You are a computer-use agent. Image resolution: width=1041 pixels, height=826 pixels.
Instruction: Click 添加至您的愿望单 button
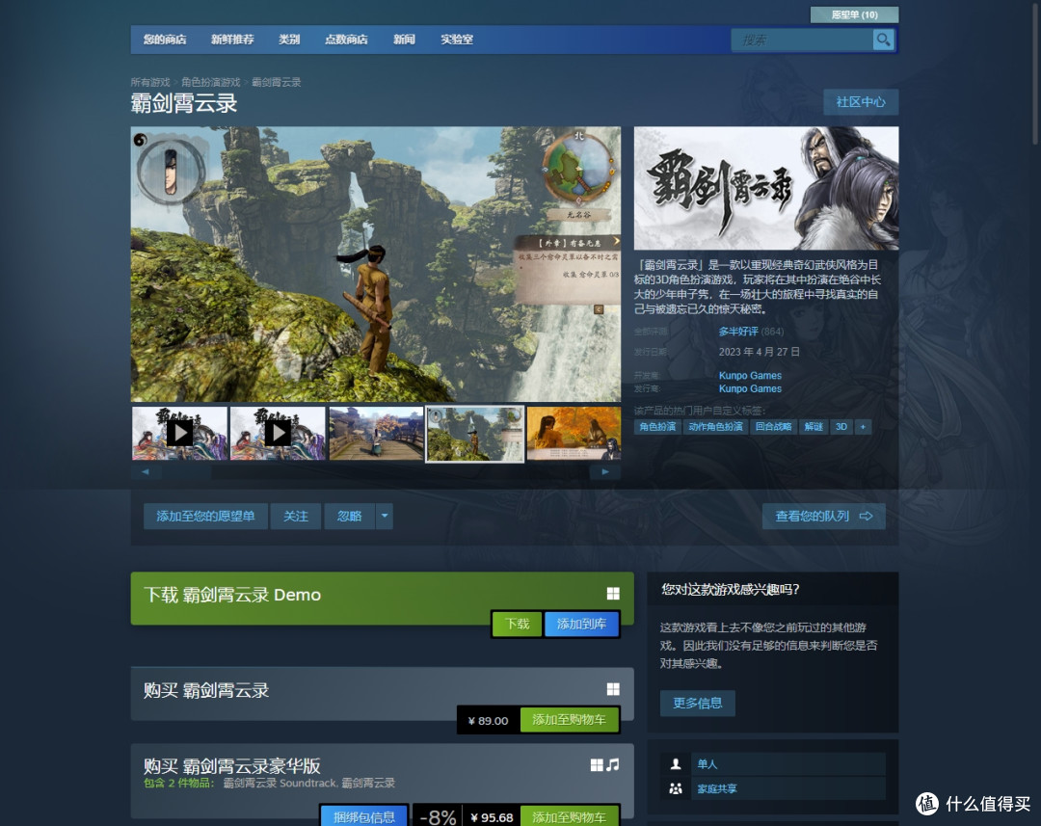point(206,516)
